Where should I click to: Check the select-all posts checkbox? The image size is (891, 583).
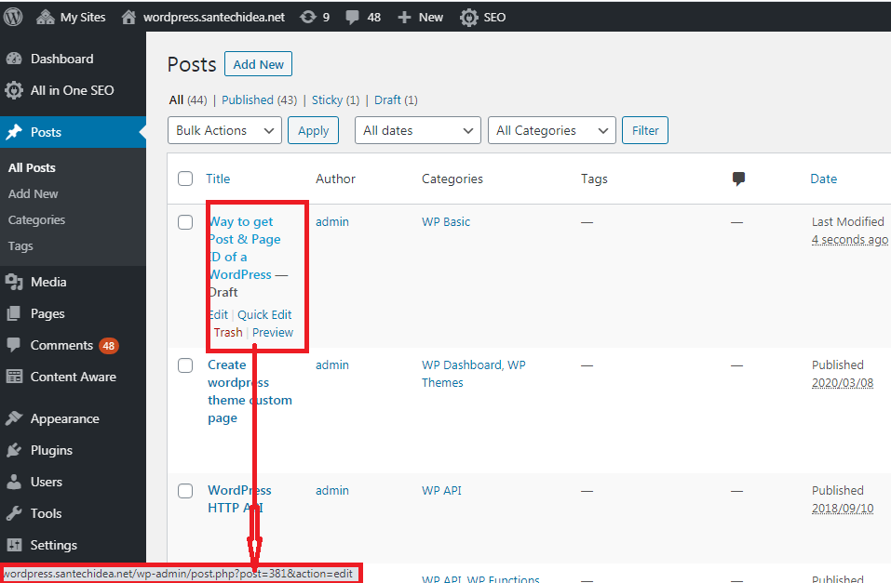click(x=184, y=179)
